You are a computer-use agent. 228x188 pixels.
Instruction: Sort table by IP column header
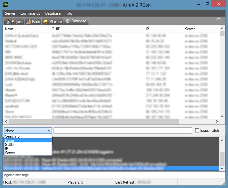pos(163,29)
